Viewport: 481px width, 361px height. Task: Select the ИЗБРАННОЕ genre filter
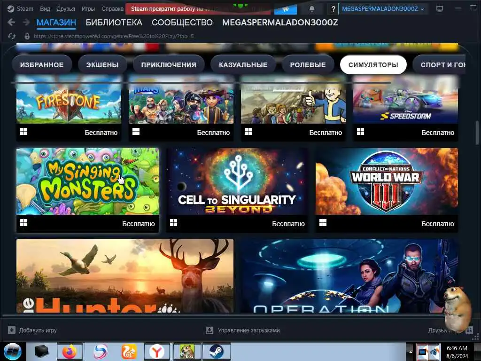click(x=42, y=65)
